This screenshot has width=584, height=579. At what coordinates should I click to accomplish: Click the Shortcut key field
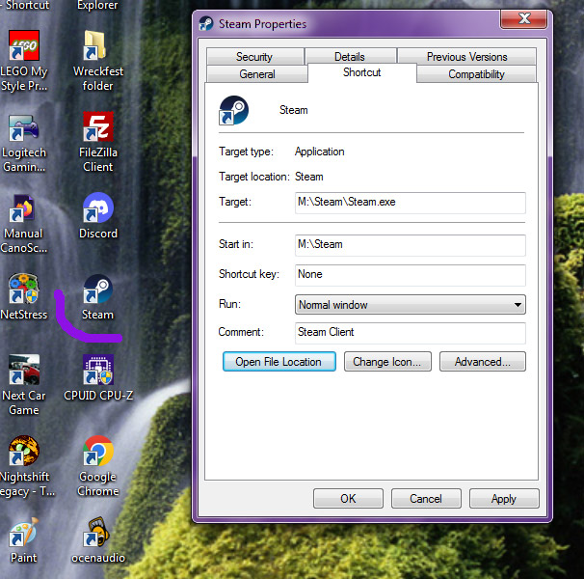pos(411,275)
